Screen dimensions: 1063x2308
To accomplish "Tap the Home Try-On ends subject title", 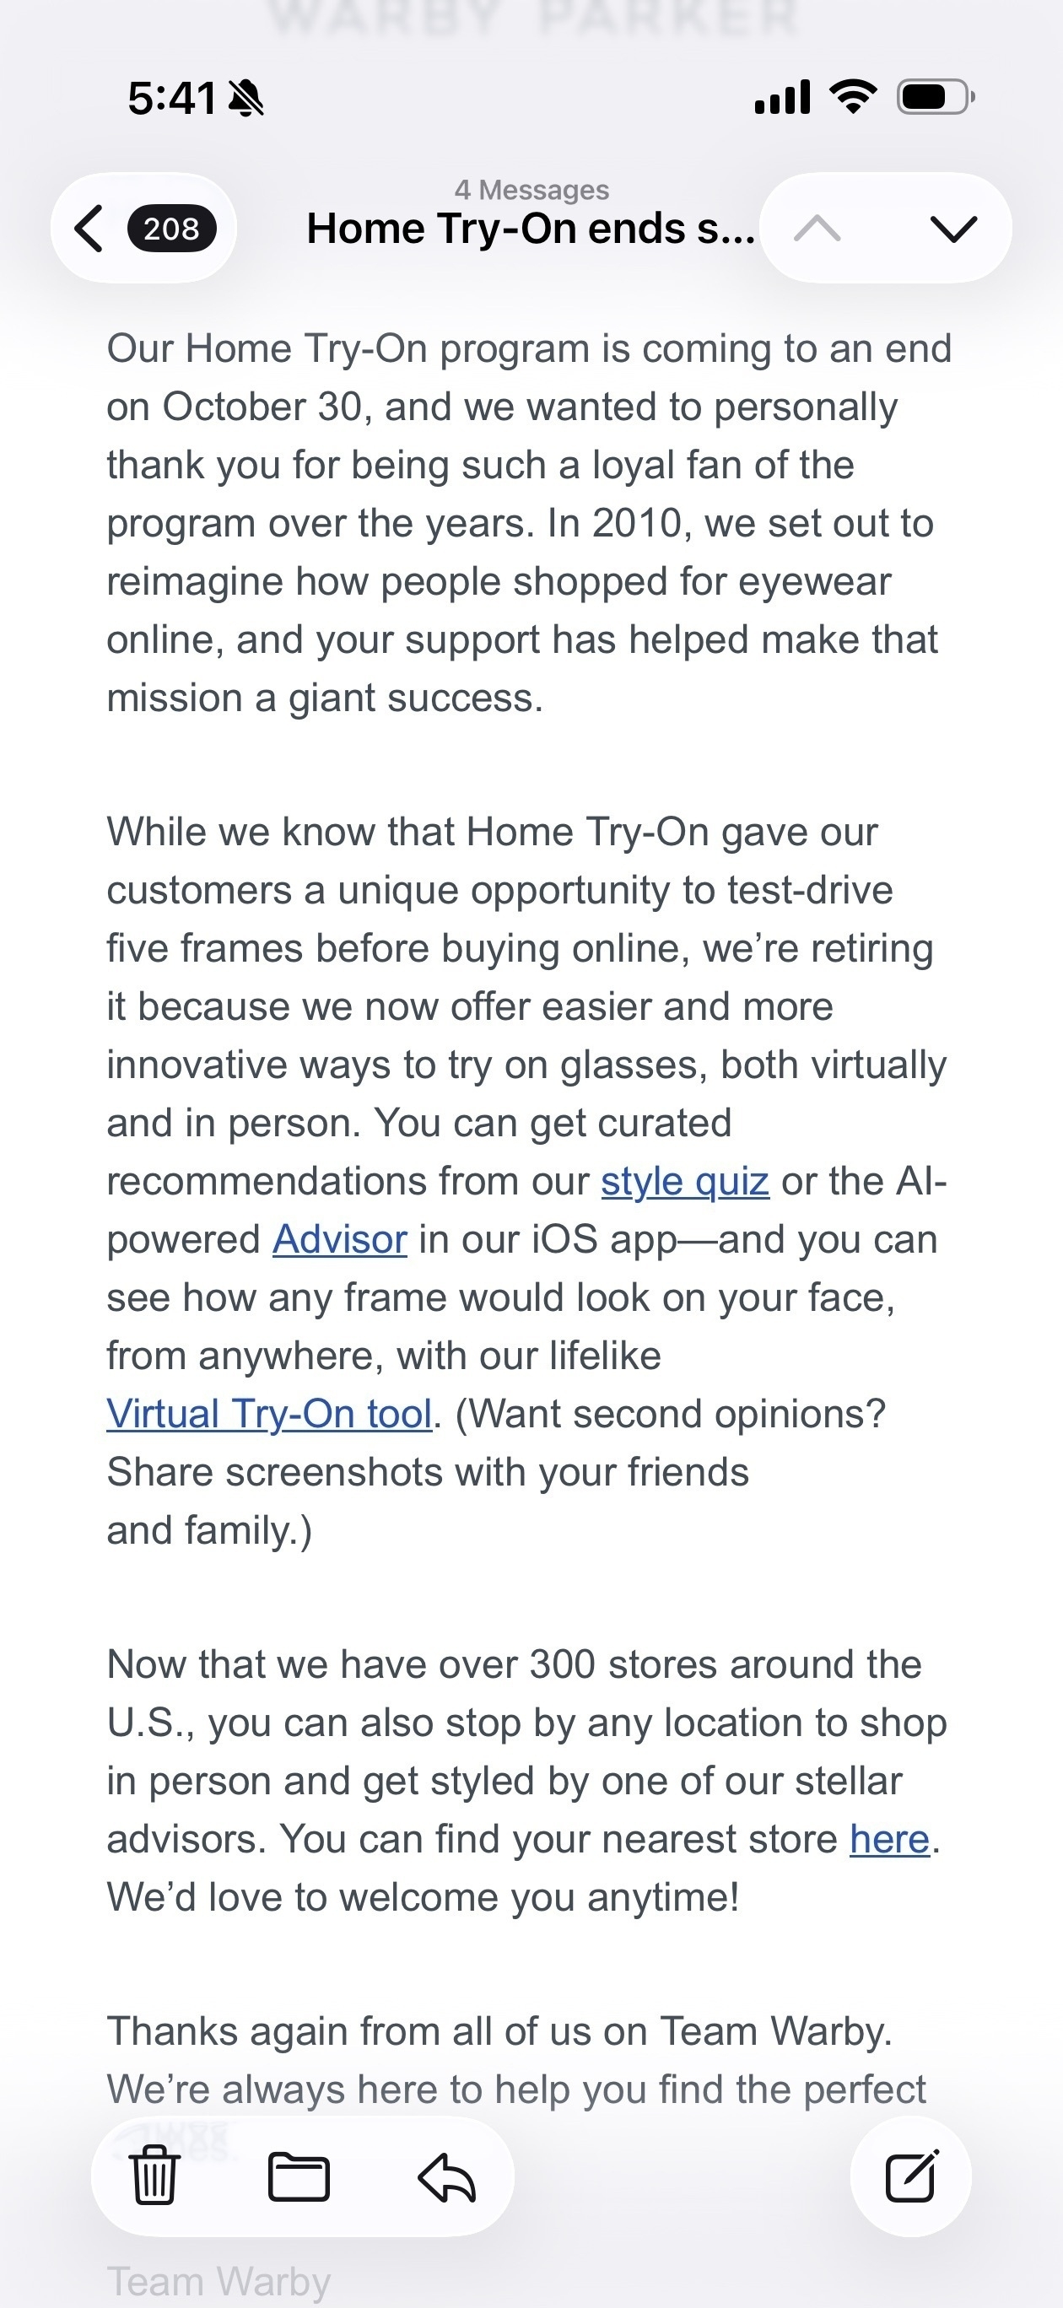I will pyautogui.click(x=531, y=229).
